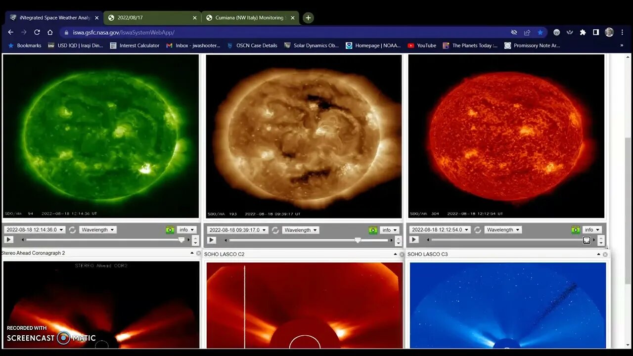This screenshot has width=633, height=356.
Task: Open the browser home page
Action: pos(50,32)
